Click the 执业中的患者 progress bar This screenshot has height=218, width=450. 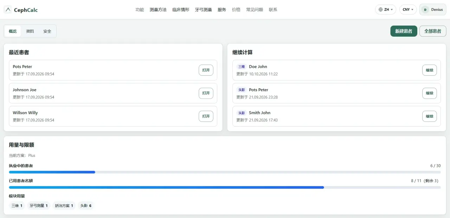tap(225, 172)
